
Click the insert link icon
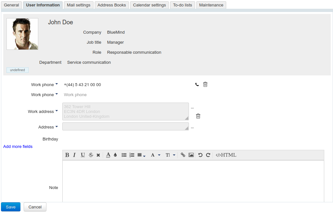[183, 155]
